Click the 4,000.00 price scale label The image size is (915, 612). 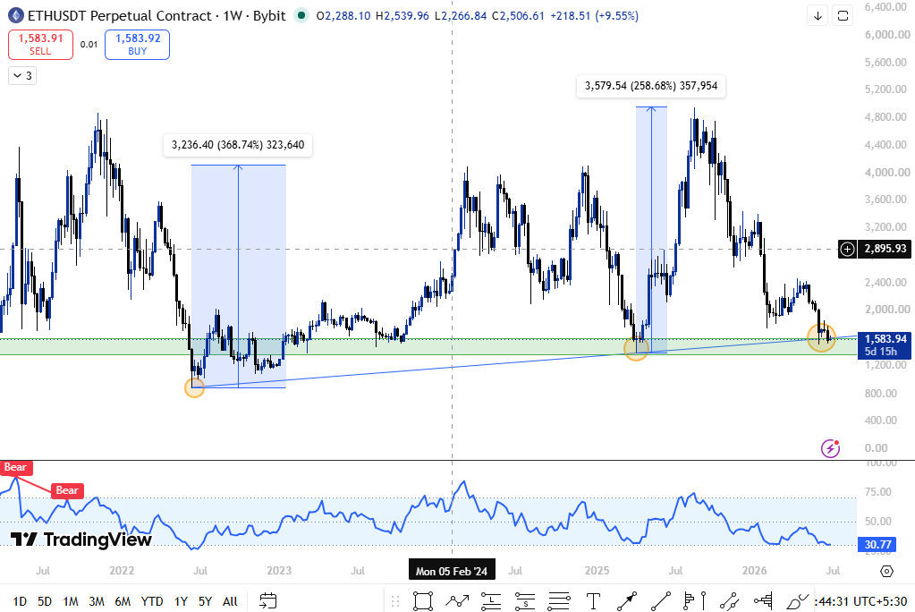click(x=887, y=173)
